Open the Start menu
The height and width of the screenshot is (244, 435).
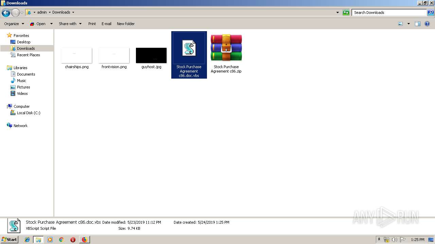pos(9,239)
